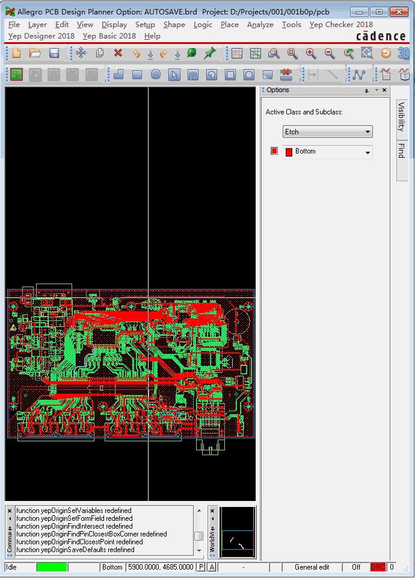Open the Etch class dropdown
The height and width of the screenshot is (578, 415).
(x=328, y=132)
